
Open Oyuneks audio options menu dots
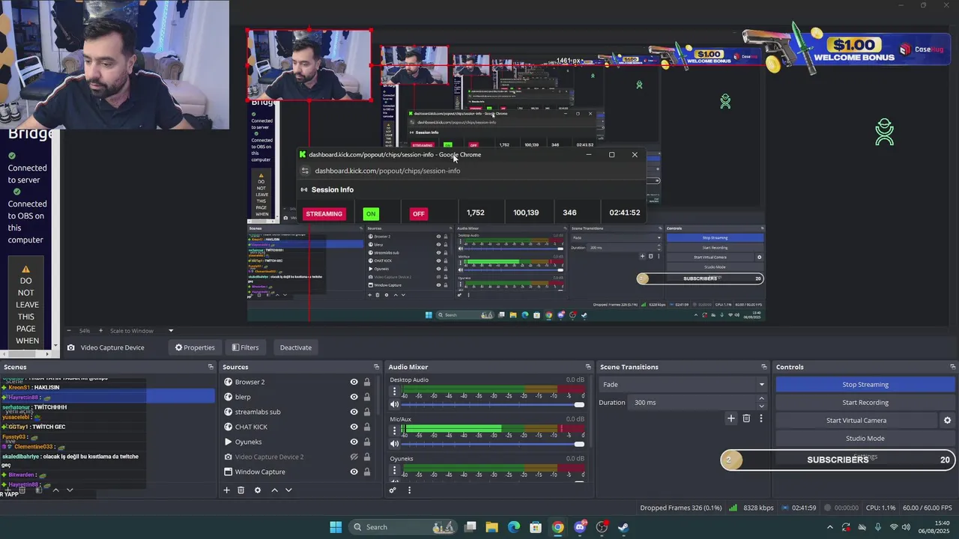pyautogui.click(x=395, y=470)
